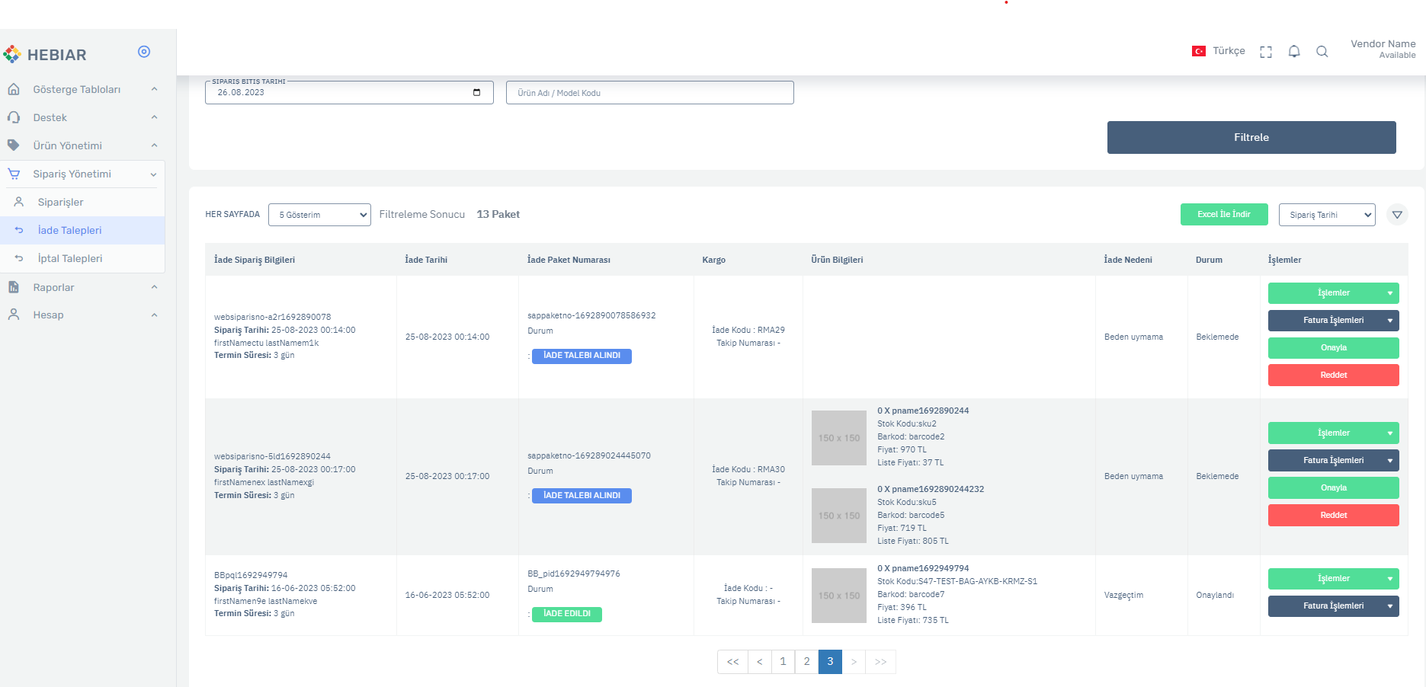Click the Sipariş Bitiş Tarihi date field
1426x687 pixels.
pos(349,92)
